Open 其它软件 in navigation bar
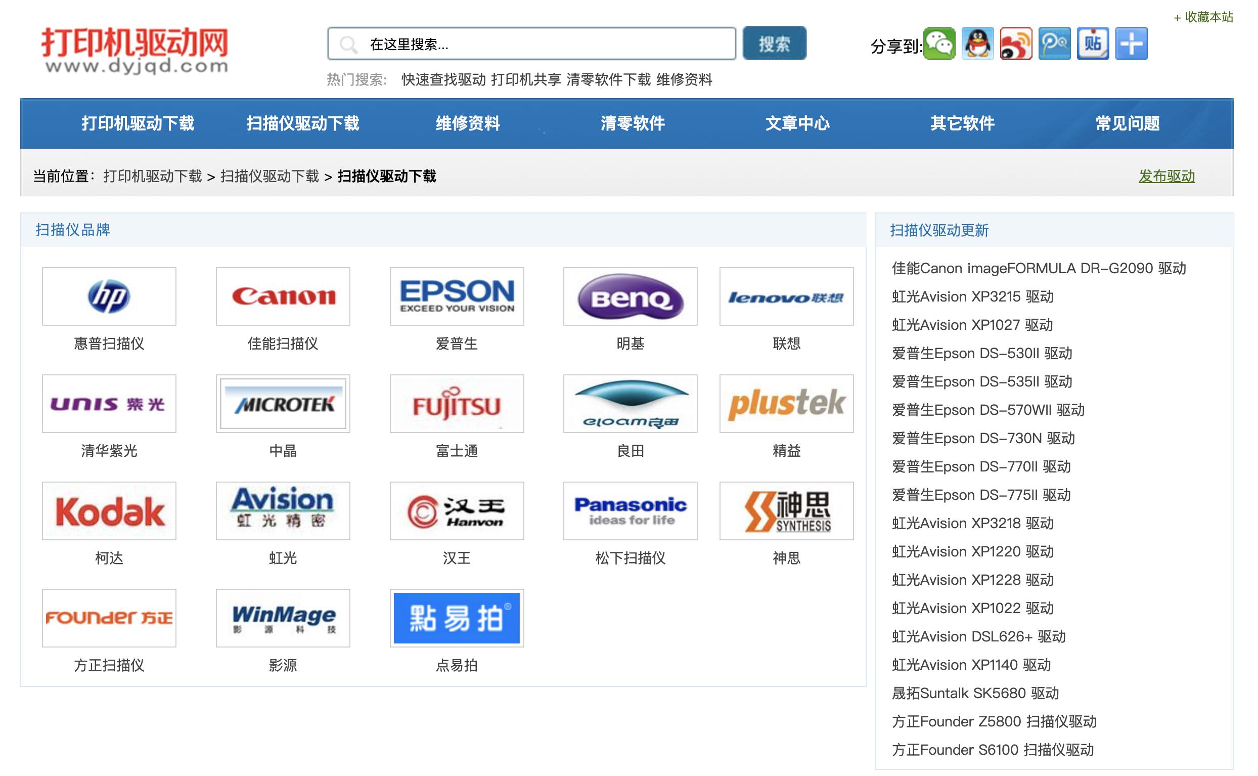This screenshot has width=1258, height=776. click(963, 123)
